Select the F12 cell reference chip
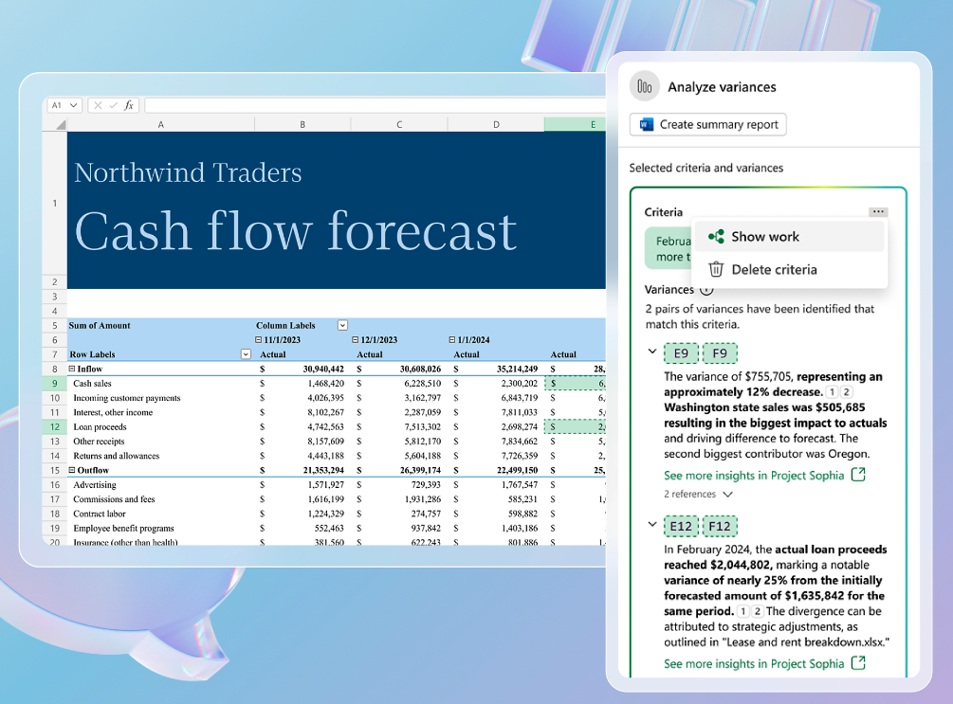 point(720,526)
